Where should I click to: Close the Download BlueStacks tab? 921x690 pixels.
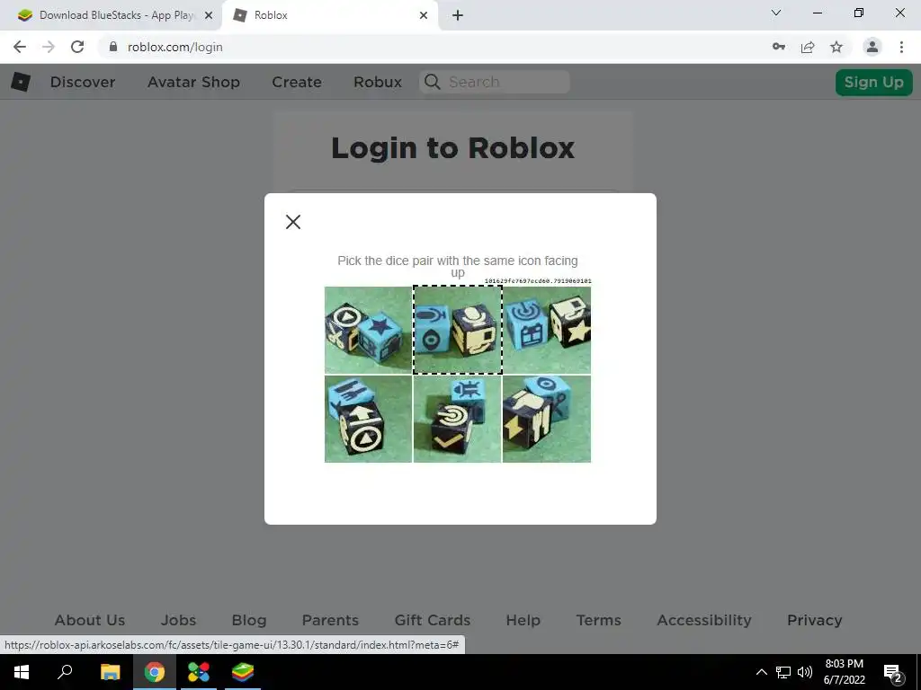(x=209, y=15)
